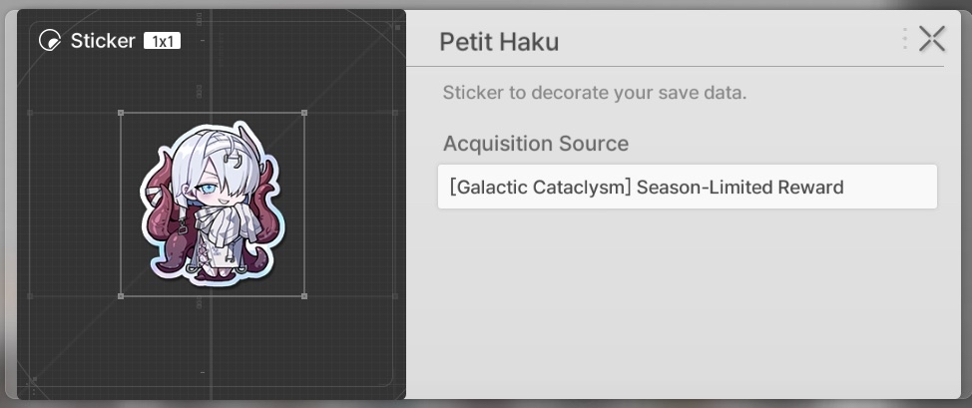972x408 pixels.
Task: Click the top-right handle of the sticker frame
Action: pos(304,113)
